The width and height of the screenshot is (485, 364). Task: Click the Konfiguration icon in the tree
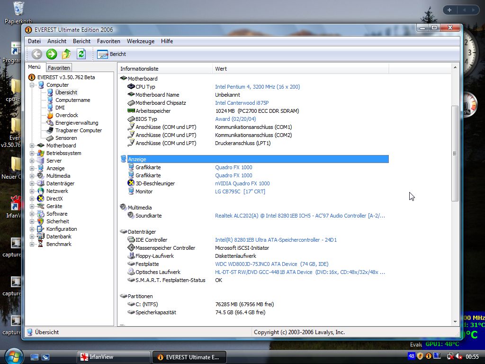tap(41, 229)
